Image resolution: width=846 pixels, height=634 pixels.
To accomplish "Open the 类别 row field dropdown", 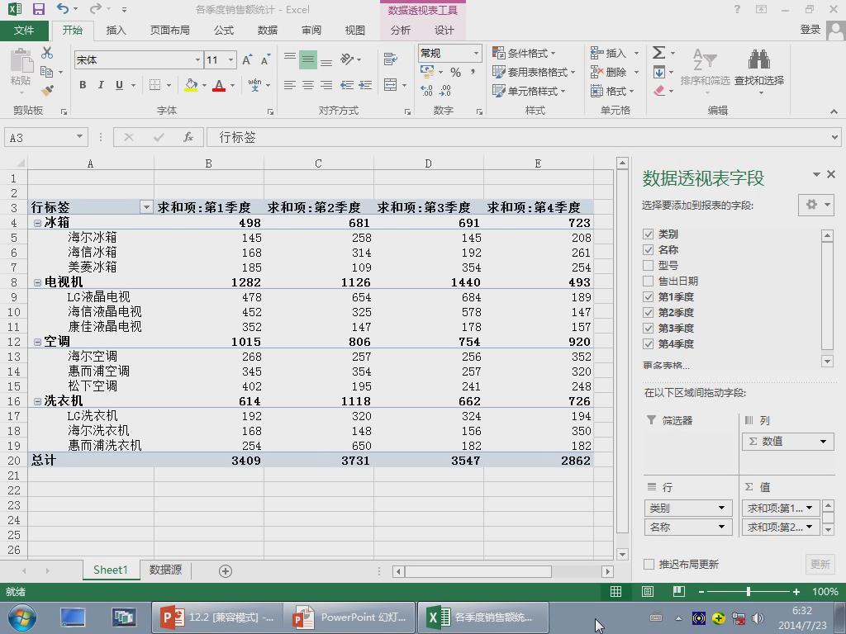I will coord(721,508).
